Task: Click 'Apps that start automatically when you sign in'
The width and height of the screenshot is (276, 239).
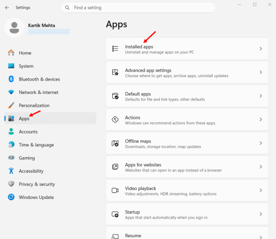Action: click(166, 217)
